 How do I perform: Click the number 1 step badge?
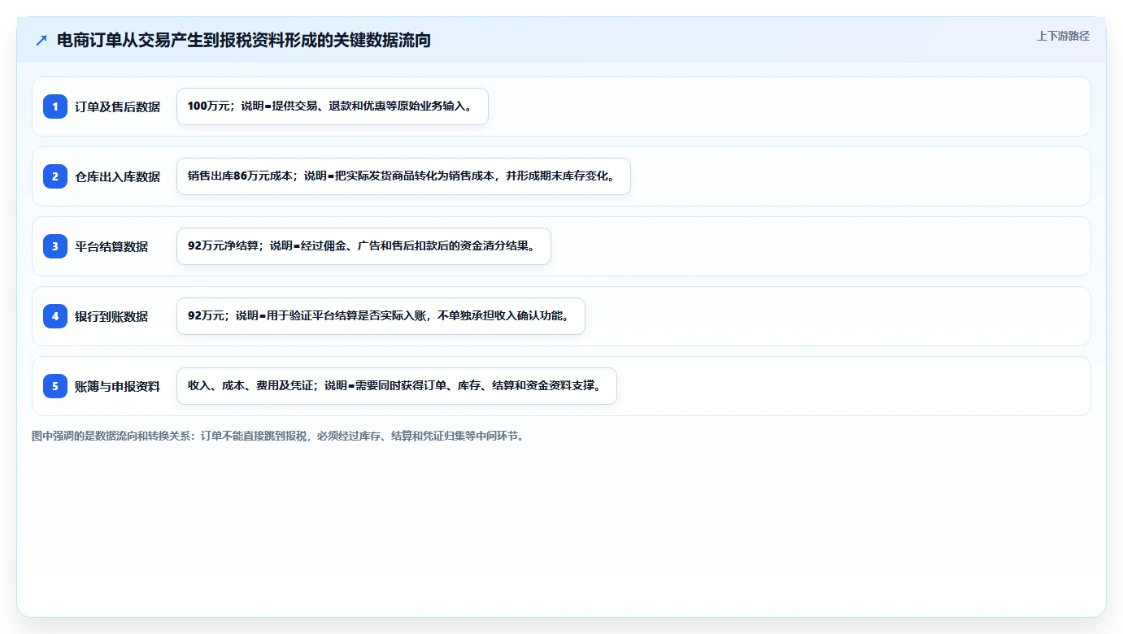point(55,106)
